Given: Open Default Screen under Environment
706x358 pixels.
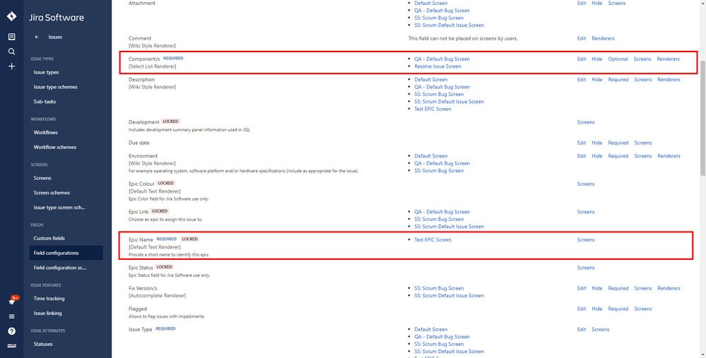Looking at the screenshot, I should (431, 156).
